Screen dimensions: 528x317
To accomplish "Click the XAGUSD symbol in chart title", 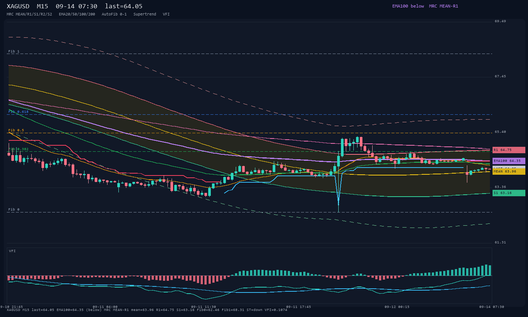I will (x=19, y=6).
